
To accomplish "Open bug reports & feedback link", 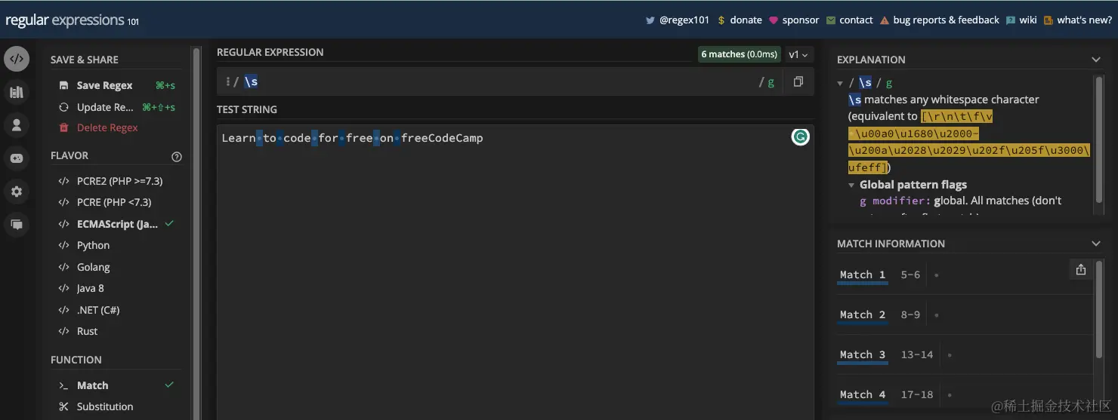I will tap(946, 20).
